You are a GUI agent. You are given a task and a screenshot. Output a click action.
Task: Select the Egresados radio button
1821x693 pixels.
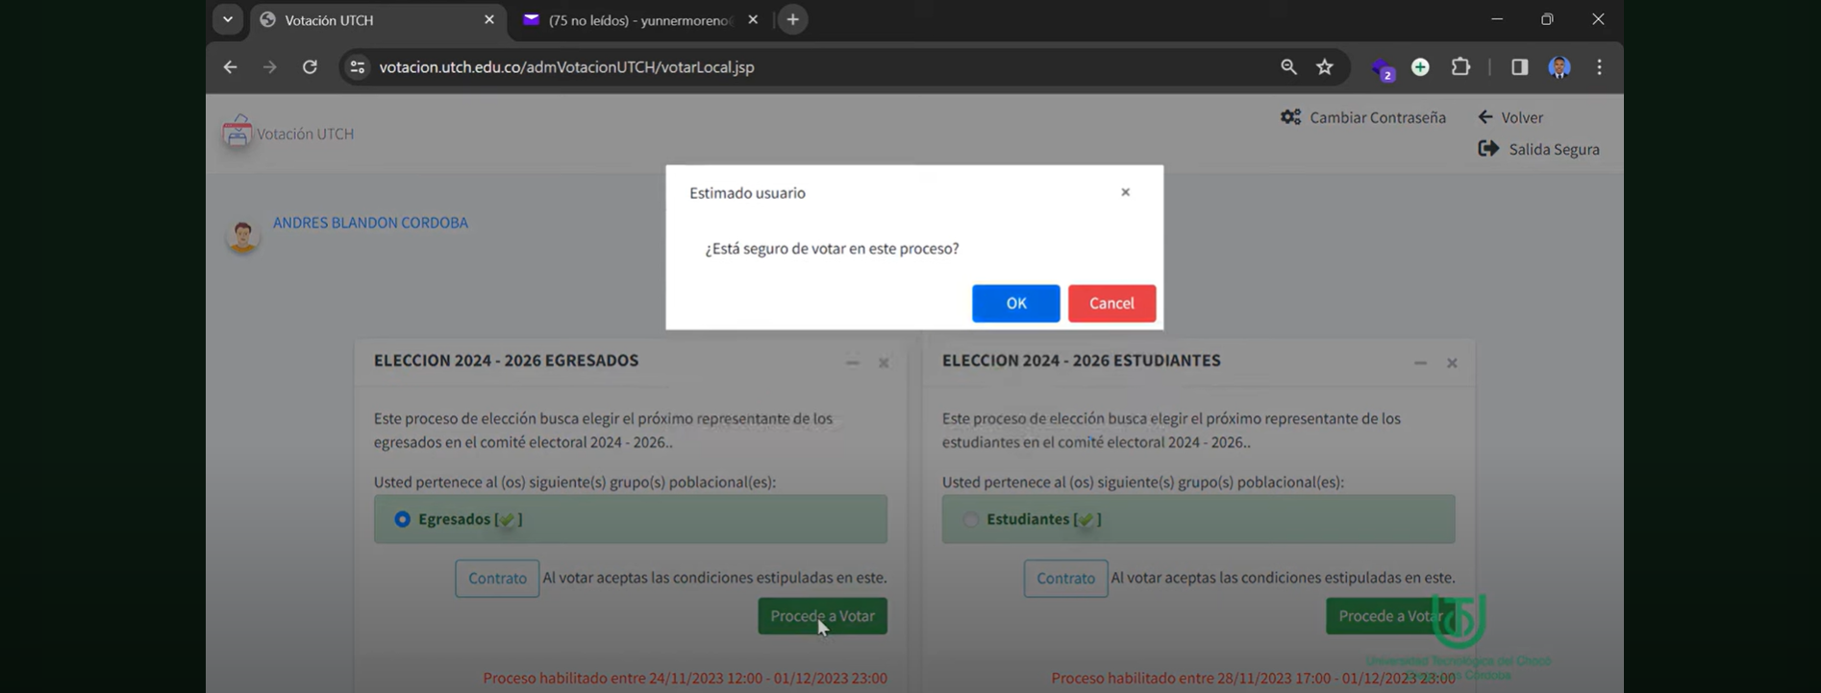[402, 519]
